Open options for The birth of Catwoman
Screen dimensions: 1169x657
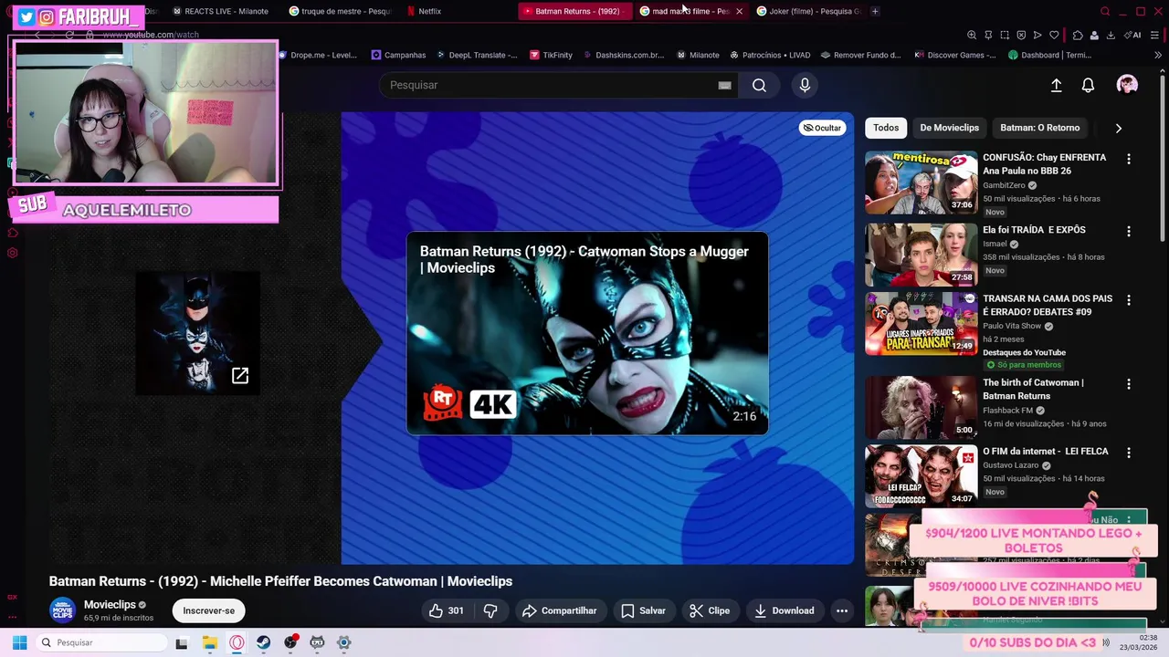pos(1128,384)
